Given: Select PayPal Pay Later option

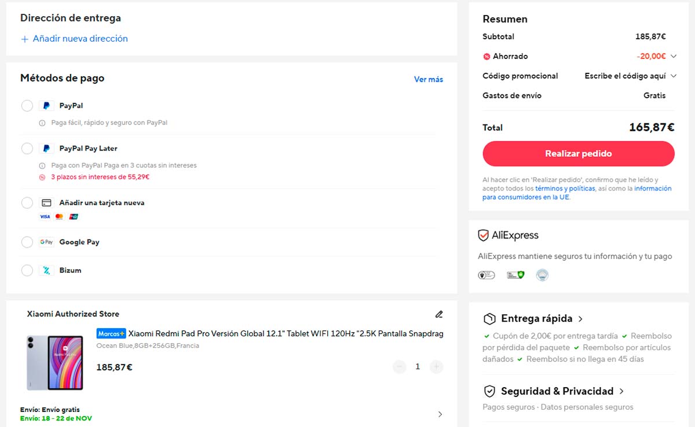Looking at the screenshot, I should (x=27, y=148).
